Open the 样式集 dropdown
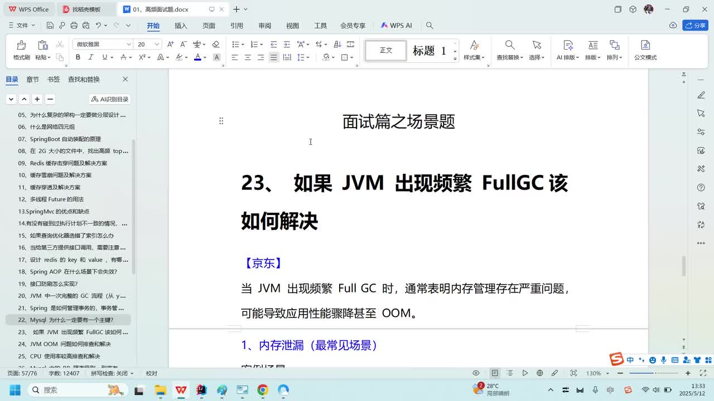Image resolution: width=714 pixels, height=401 pixels. [474, 57]
